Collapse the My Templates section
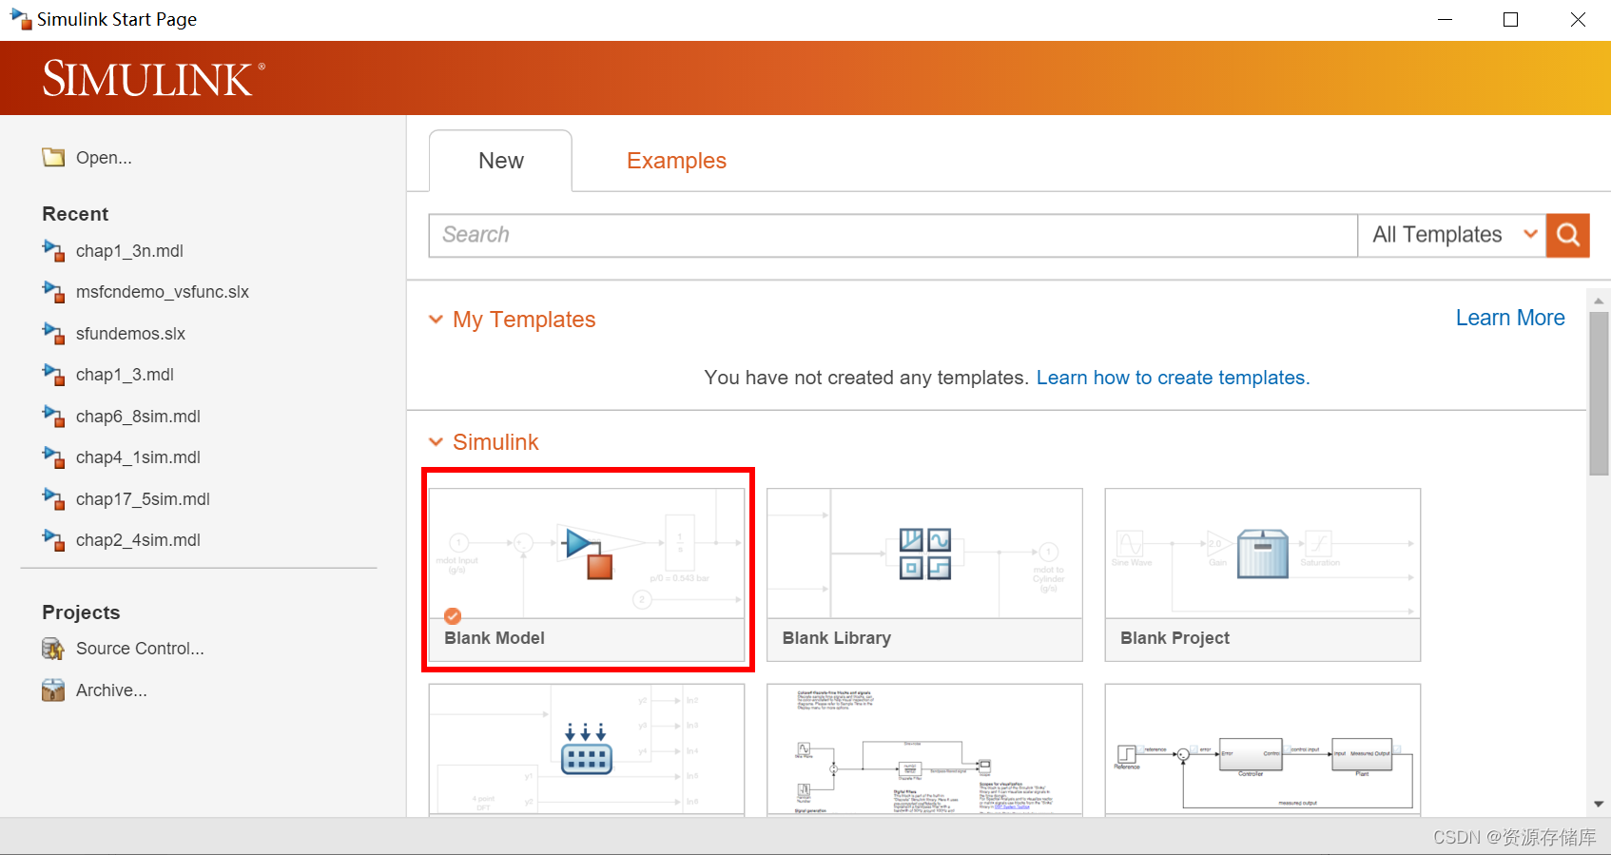The image size is (1611, 855). (436, 320)
